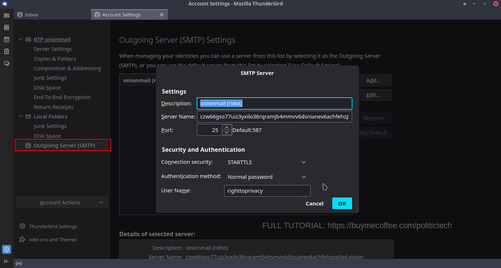Screen dimensions: 501x268
Task: Open Return Receipts settings
Action: tap(54, 107)
